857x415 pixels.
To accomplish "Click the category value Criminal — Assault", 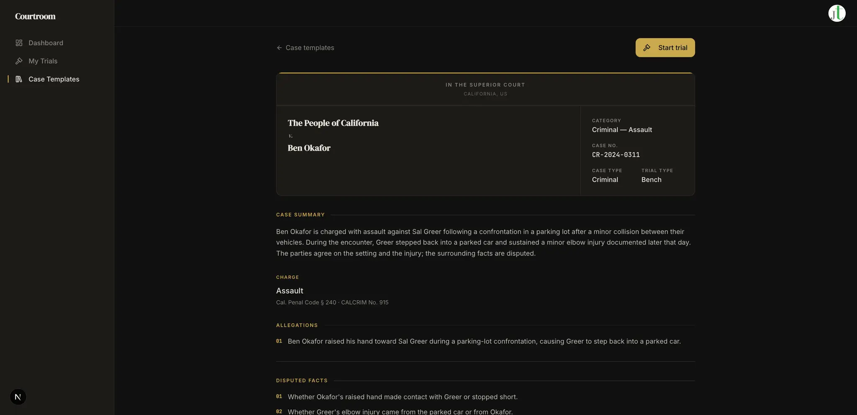I will pyautogui.click(x=622, y=130).
